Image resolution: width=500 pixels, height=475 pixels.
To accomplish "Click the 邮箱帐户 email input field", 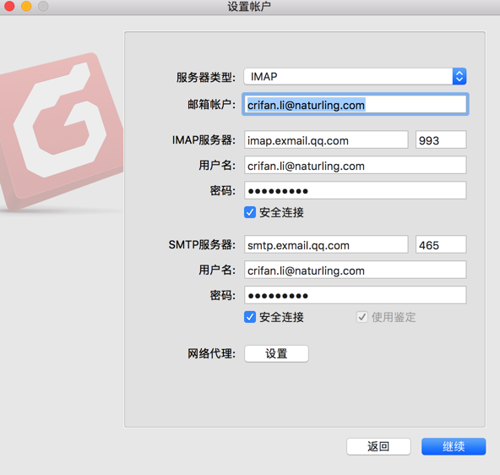I will pos(356,105).
